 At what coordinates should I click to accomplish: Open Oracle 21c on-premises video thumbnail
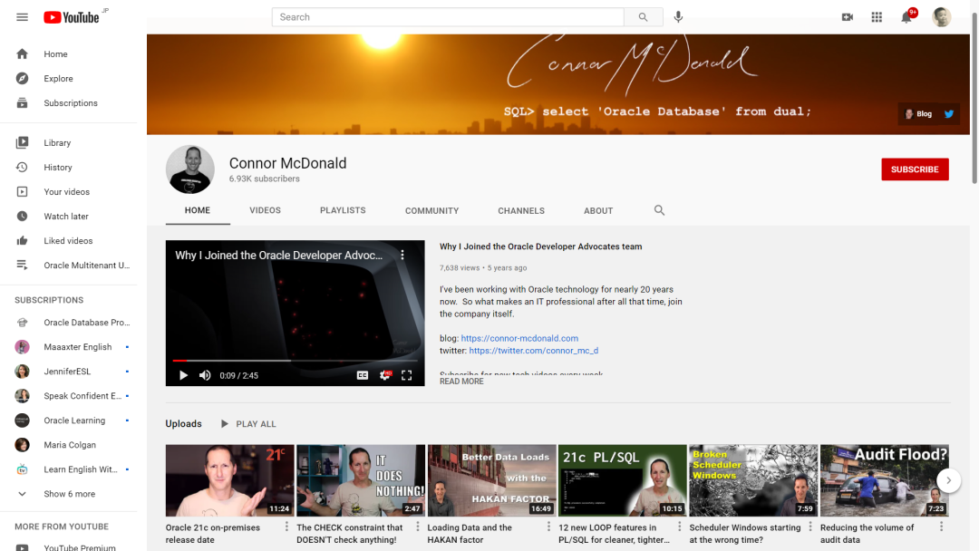(x=229, y=480)
